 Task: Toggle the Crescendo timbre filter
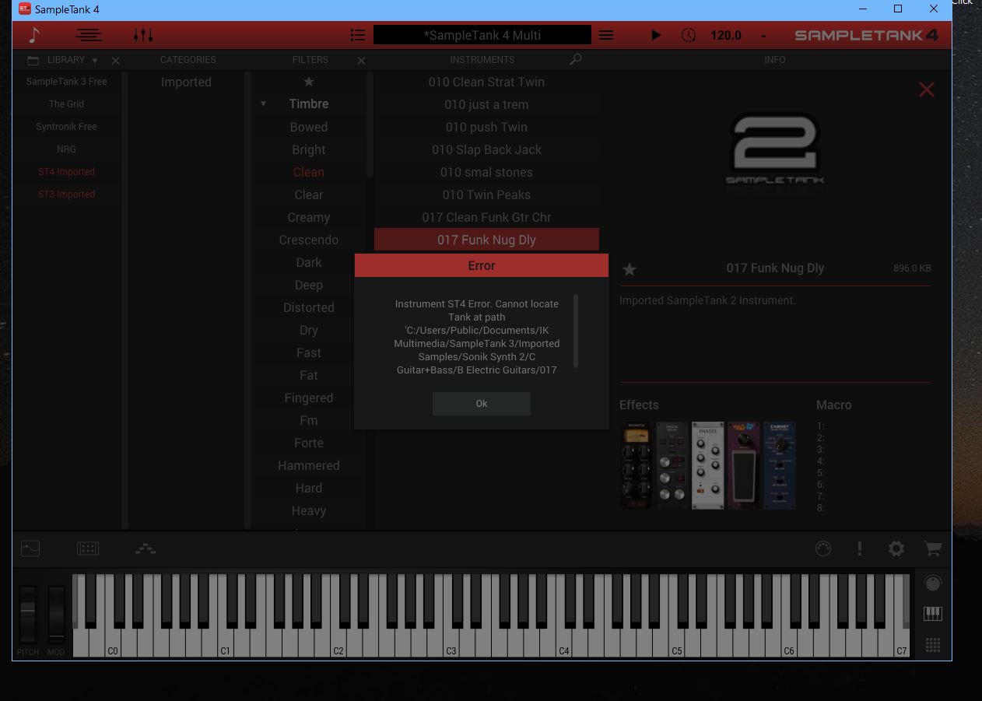point(309,240)
